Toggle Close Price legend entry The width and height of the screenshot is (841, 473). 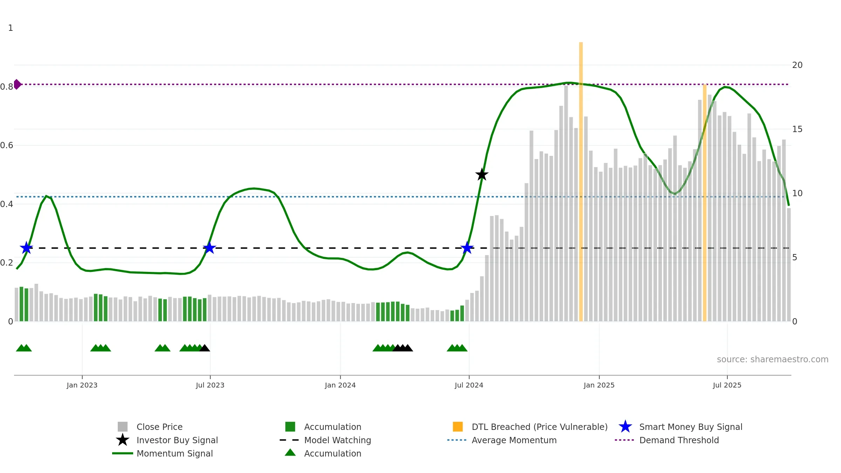159,427
